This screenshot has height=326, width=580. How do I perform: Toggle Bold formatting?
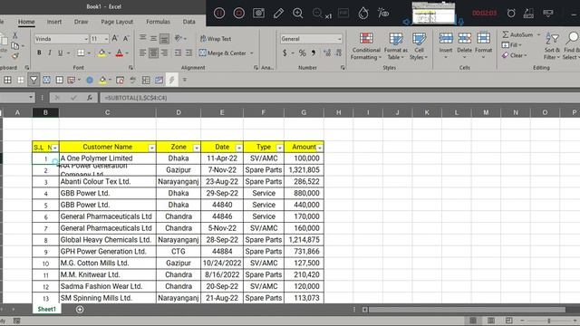39,53
